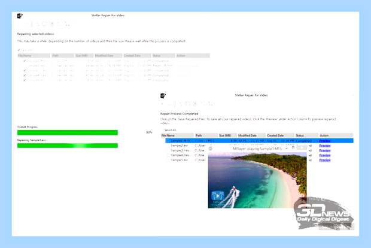Uncheck the Sample4.mkv row in the repairing window
The image size is (371, 248).
click(x=25, y=75)
